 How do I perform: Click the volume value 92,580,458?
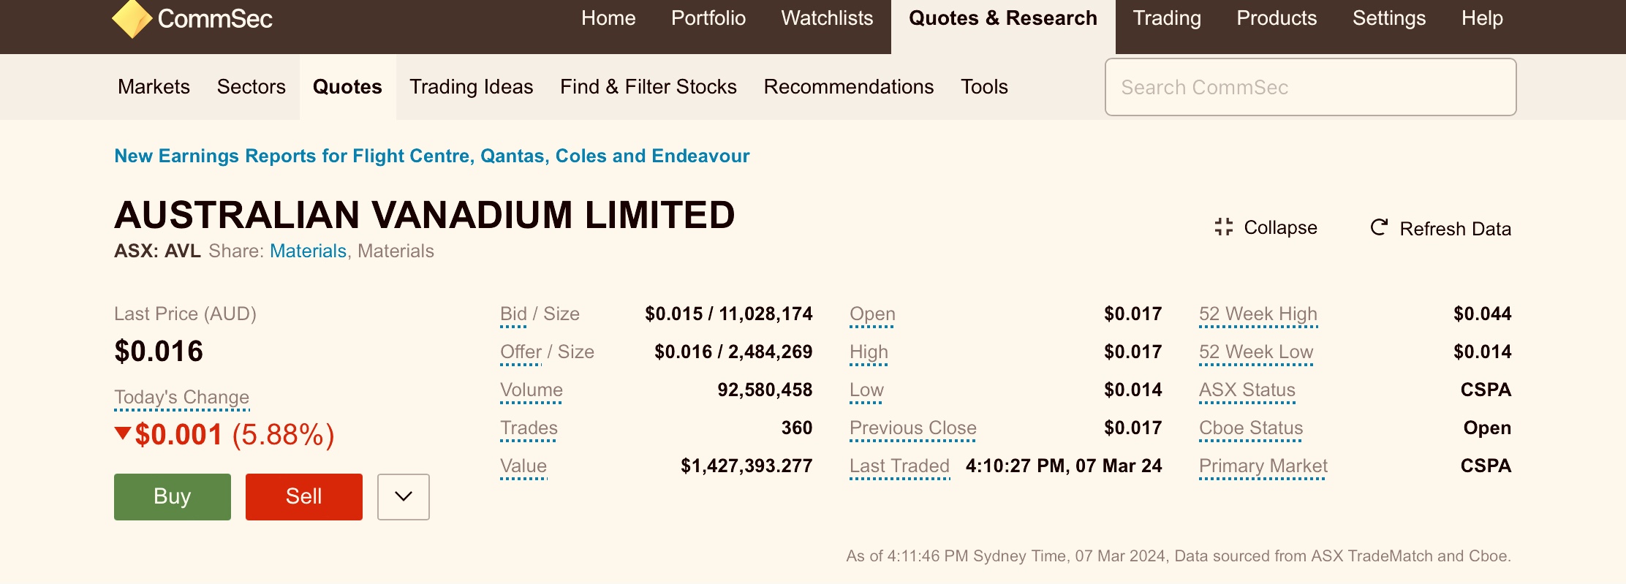coord(765,390)
